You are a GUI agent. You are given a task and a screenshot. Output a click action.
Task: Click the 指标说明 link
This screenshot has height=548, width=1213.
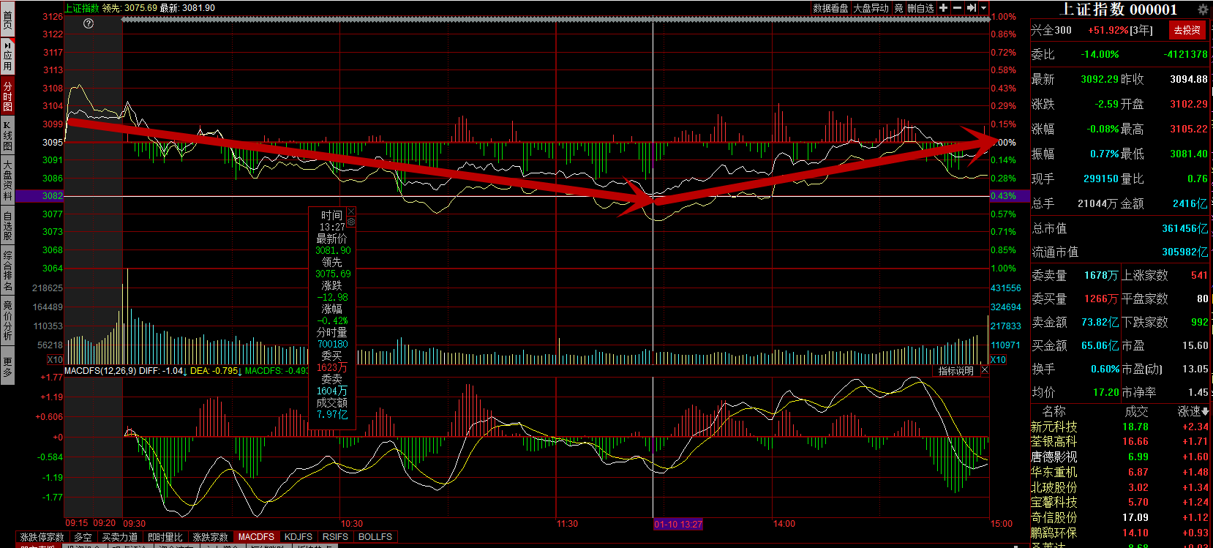point(956,371)
